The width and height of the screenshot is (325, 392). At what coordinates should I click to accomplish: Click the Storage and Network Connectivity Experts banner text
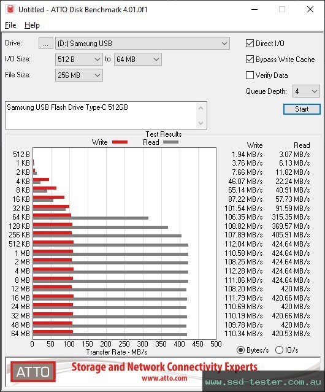tap(164, 367)
